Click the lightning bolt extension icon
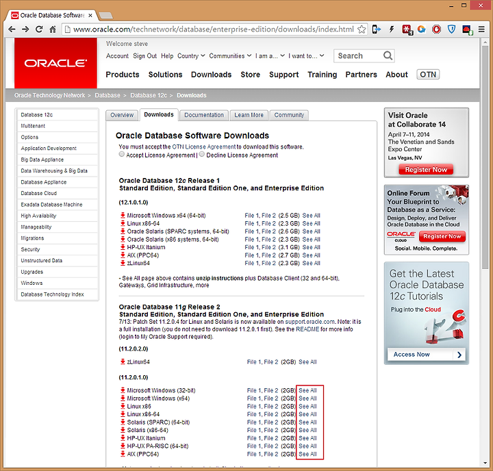The height and width of the screenshot is (471, 493). point(392,29)
